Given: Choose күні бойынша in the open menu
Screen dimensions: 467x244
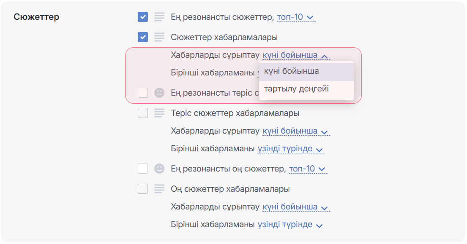Looking at the screenshot, I should point(292,71).
